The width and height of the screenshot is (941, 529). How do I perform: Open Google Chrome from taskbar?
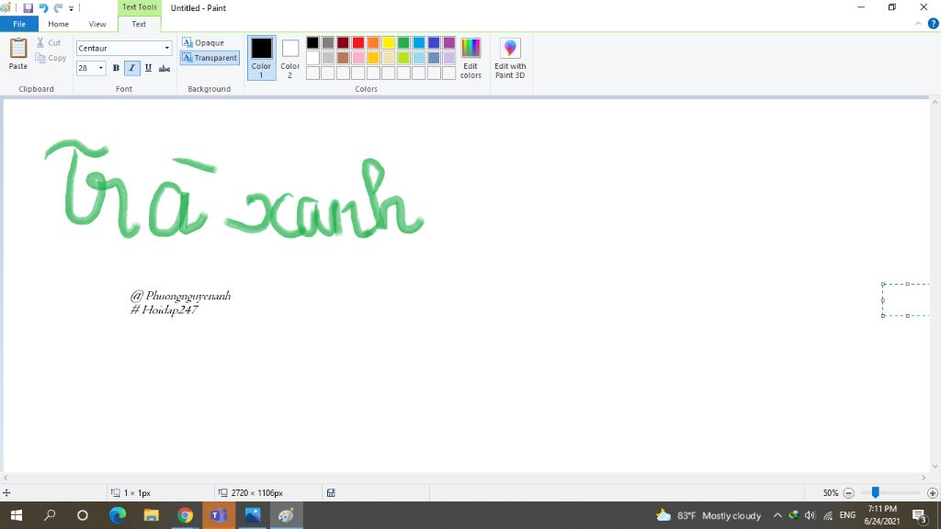185,515
